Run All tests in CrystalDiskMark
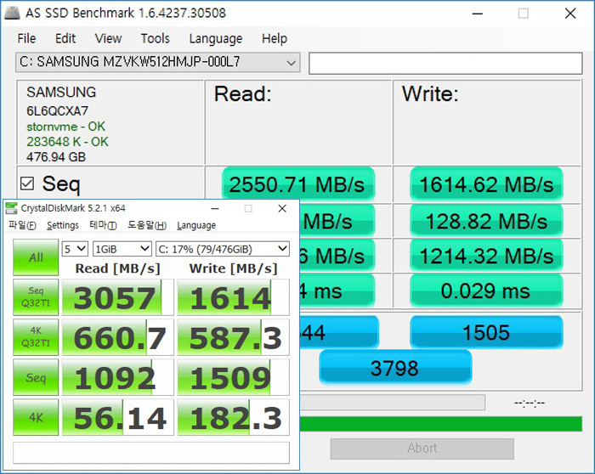Screen dimensions: 595x474 pyautogui.click(x=36, y=257)
